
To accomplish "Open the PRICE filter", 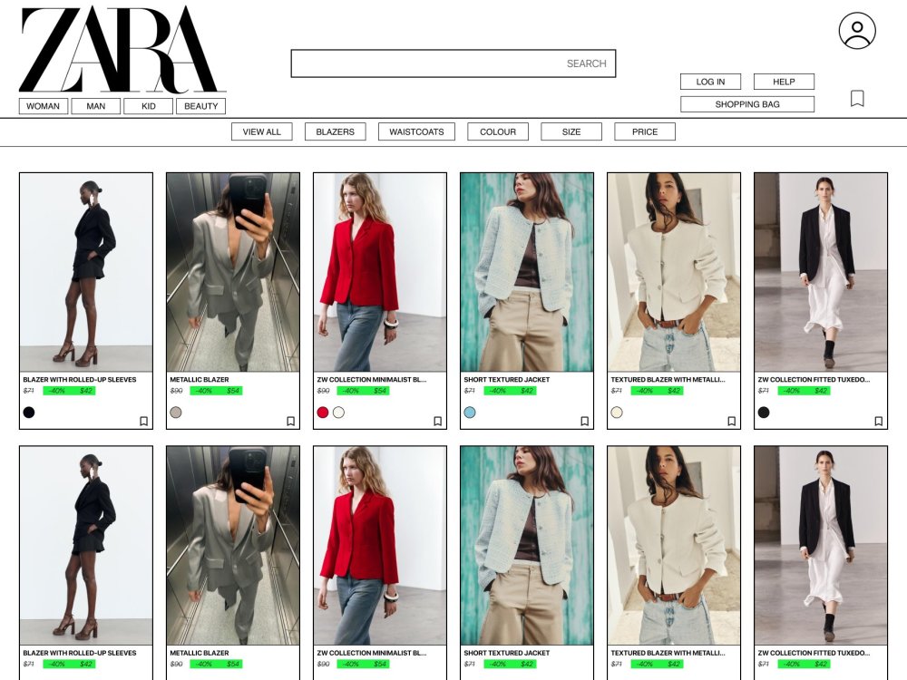I will [x=644, y=131].
